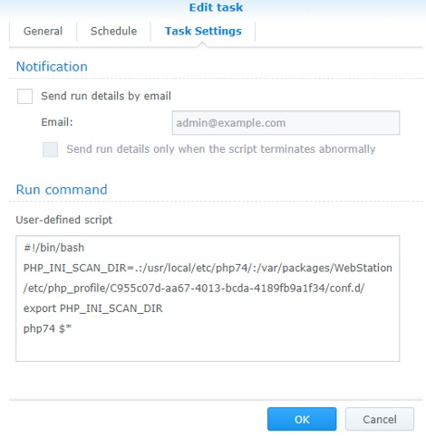The image size is (426, 436).
Task: Place cursor on the export PHP_INI_SCAN_DIR line
Action: (x=93, y=308)
